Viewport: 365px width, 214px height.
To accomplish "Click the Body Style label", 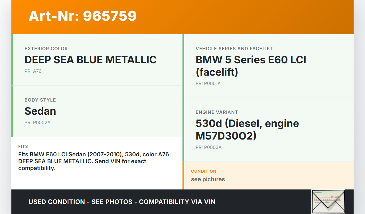I will 40,100.
